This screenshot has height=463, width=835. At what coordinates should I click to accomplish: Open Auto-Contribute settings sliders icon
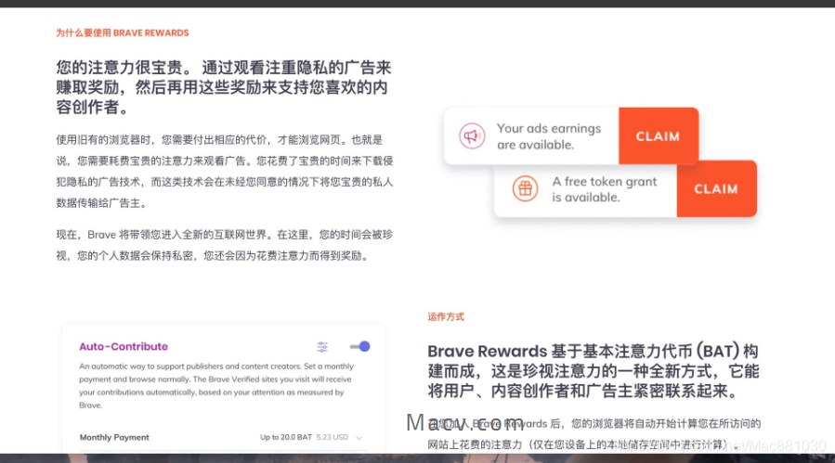click(322, 347)
